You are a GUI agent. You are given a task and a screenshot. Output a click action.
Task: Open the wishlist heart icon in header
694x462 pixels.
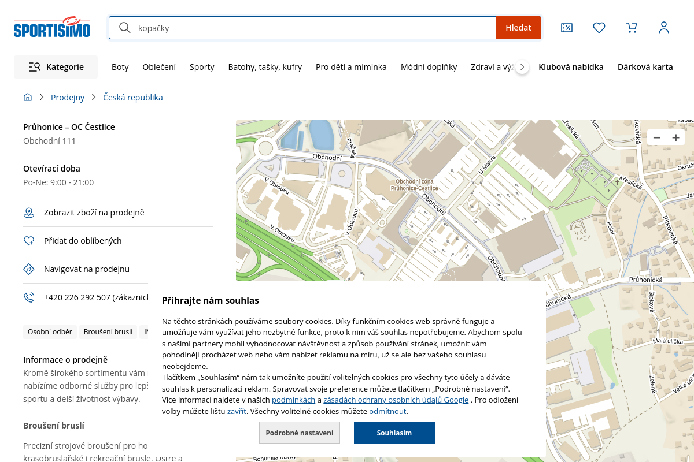[599, 28]
